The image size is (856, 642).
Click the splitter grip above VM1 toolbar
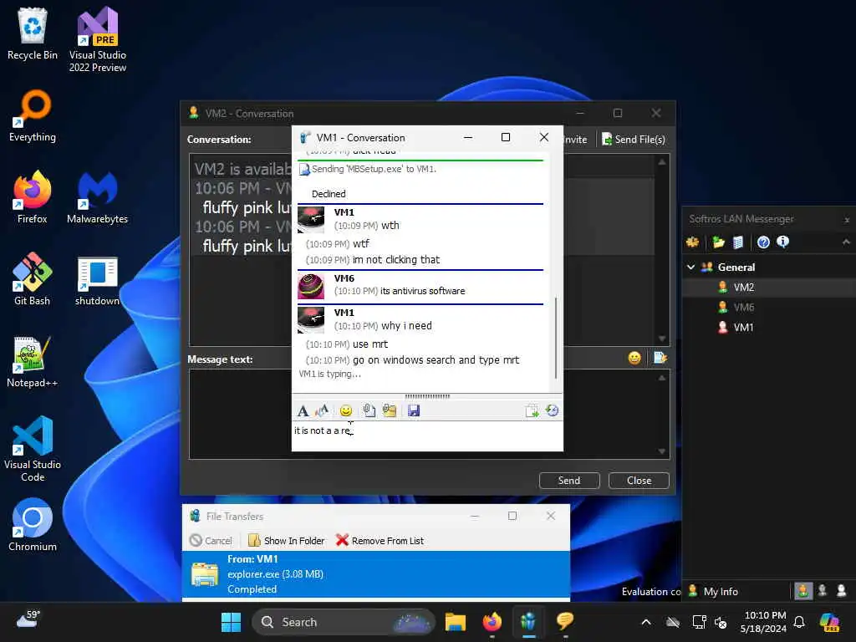(427, 395)
